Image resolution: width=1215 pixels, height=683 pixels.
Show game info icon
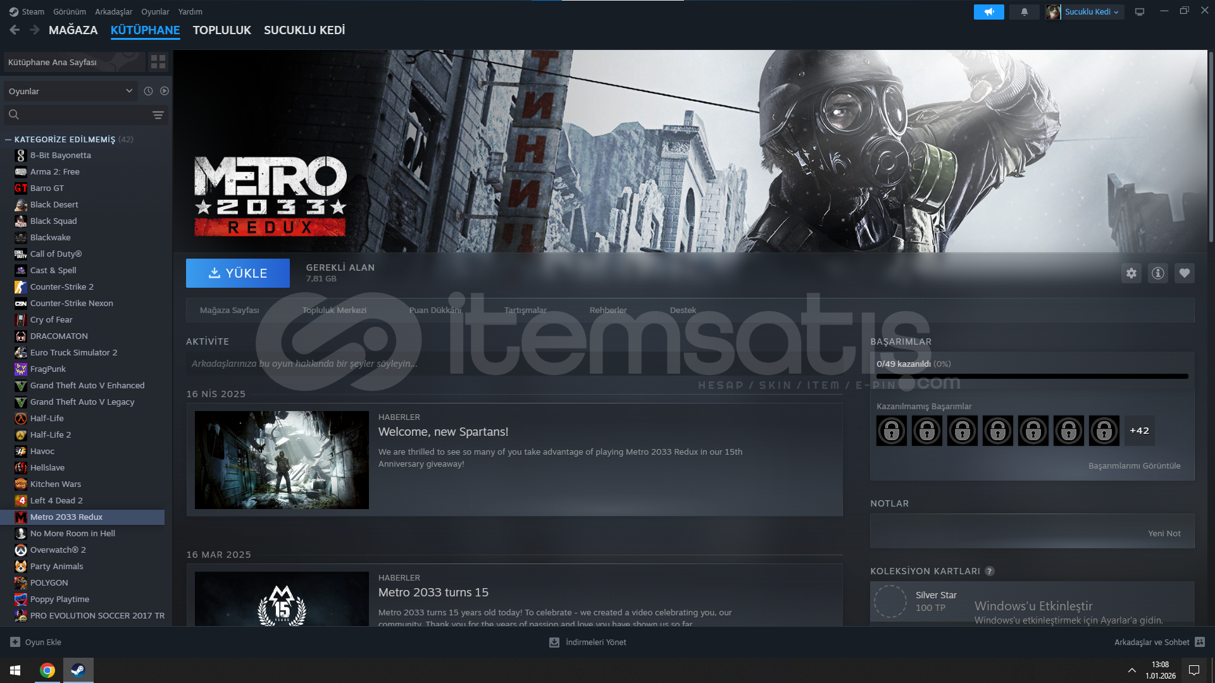pyautogui.click(x=1157, y=273)
